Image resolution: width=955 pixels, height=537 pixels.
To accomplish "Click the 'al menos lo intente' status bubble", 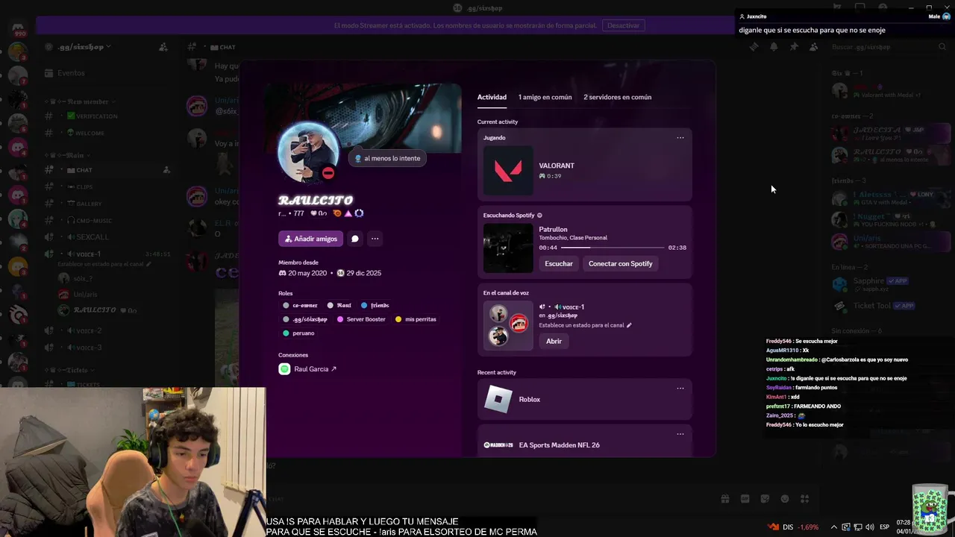I will pyautogui.click(x=387, y=158).
